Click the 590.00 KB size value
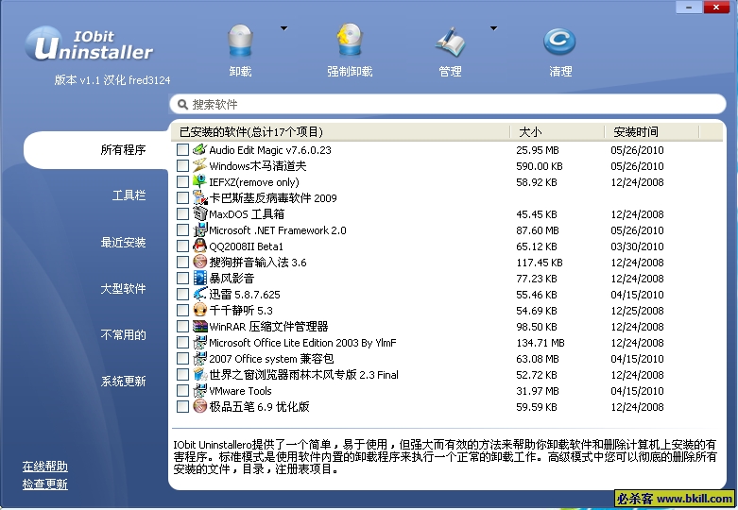Viewport: 738px width, 510px height. 540,166
